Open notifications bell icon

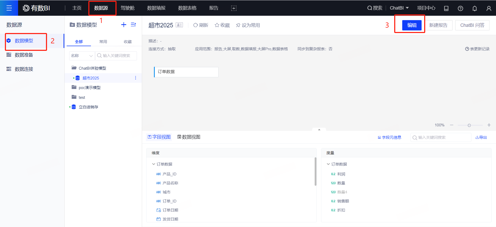(x=475, y=8)
